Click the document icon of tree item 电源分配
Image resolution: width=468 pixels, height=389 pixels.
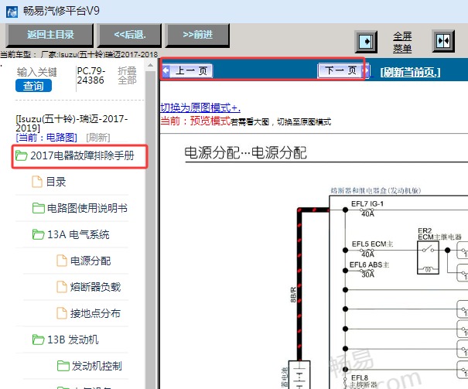click(x=62, y=261)
